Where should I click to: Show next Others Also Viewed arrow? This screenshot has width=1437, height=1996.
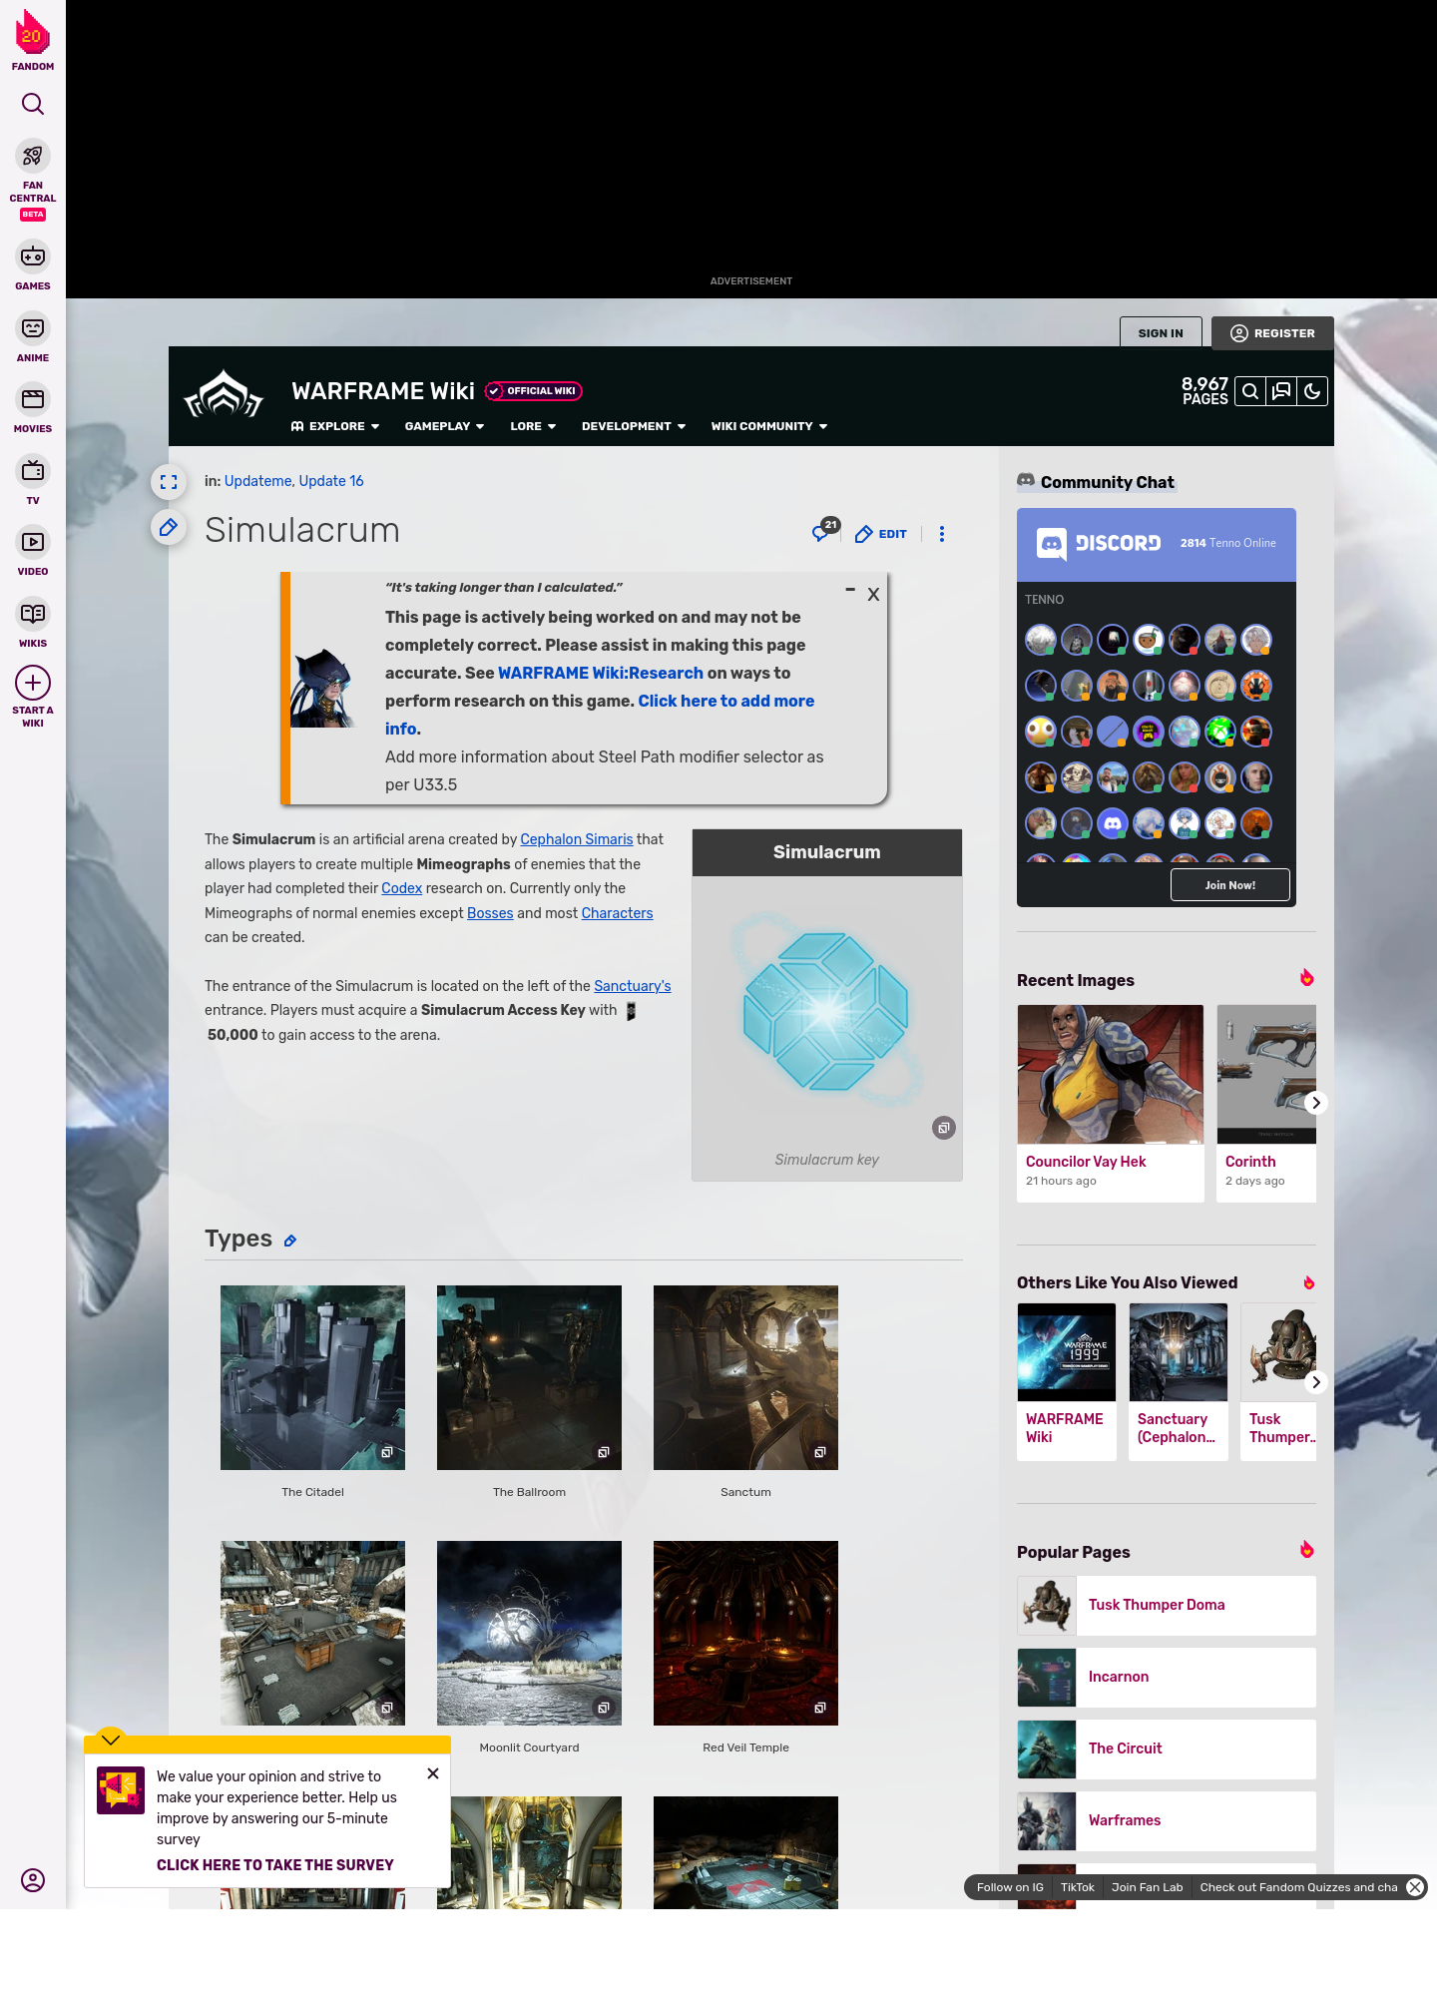tap(1316, 1382)
